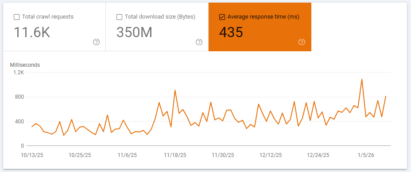Click the 10/13/25 date label
Screen dimensions: 411x172
[32, 155]
